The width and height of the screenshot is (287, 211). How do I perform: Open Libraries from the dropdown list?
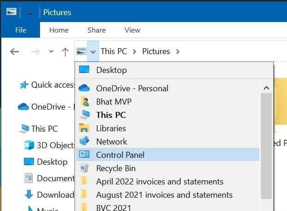point(111,128)
